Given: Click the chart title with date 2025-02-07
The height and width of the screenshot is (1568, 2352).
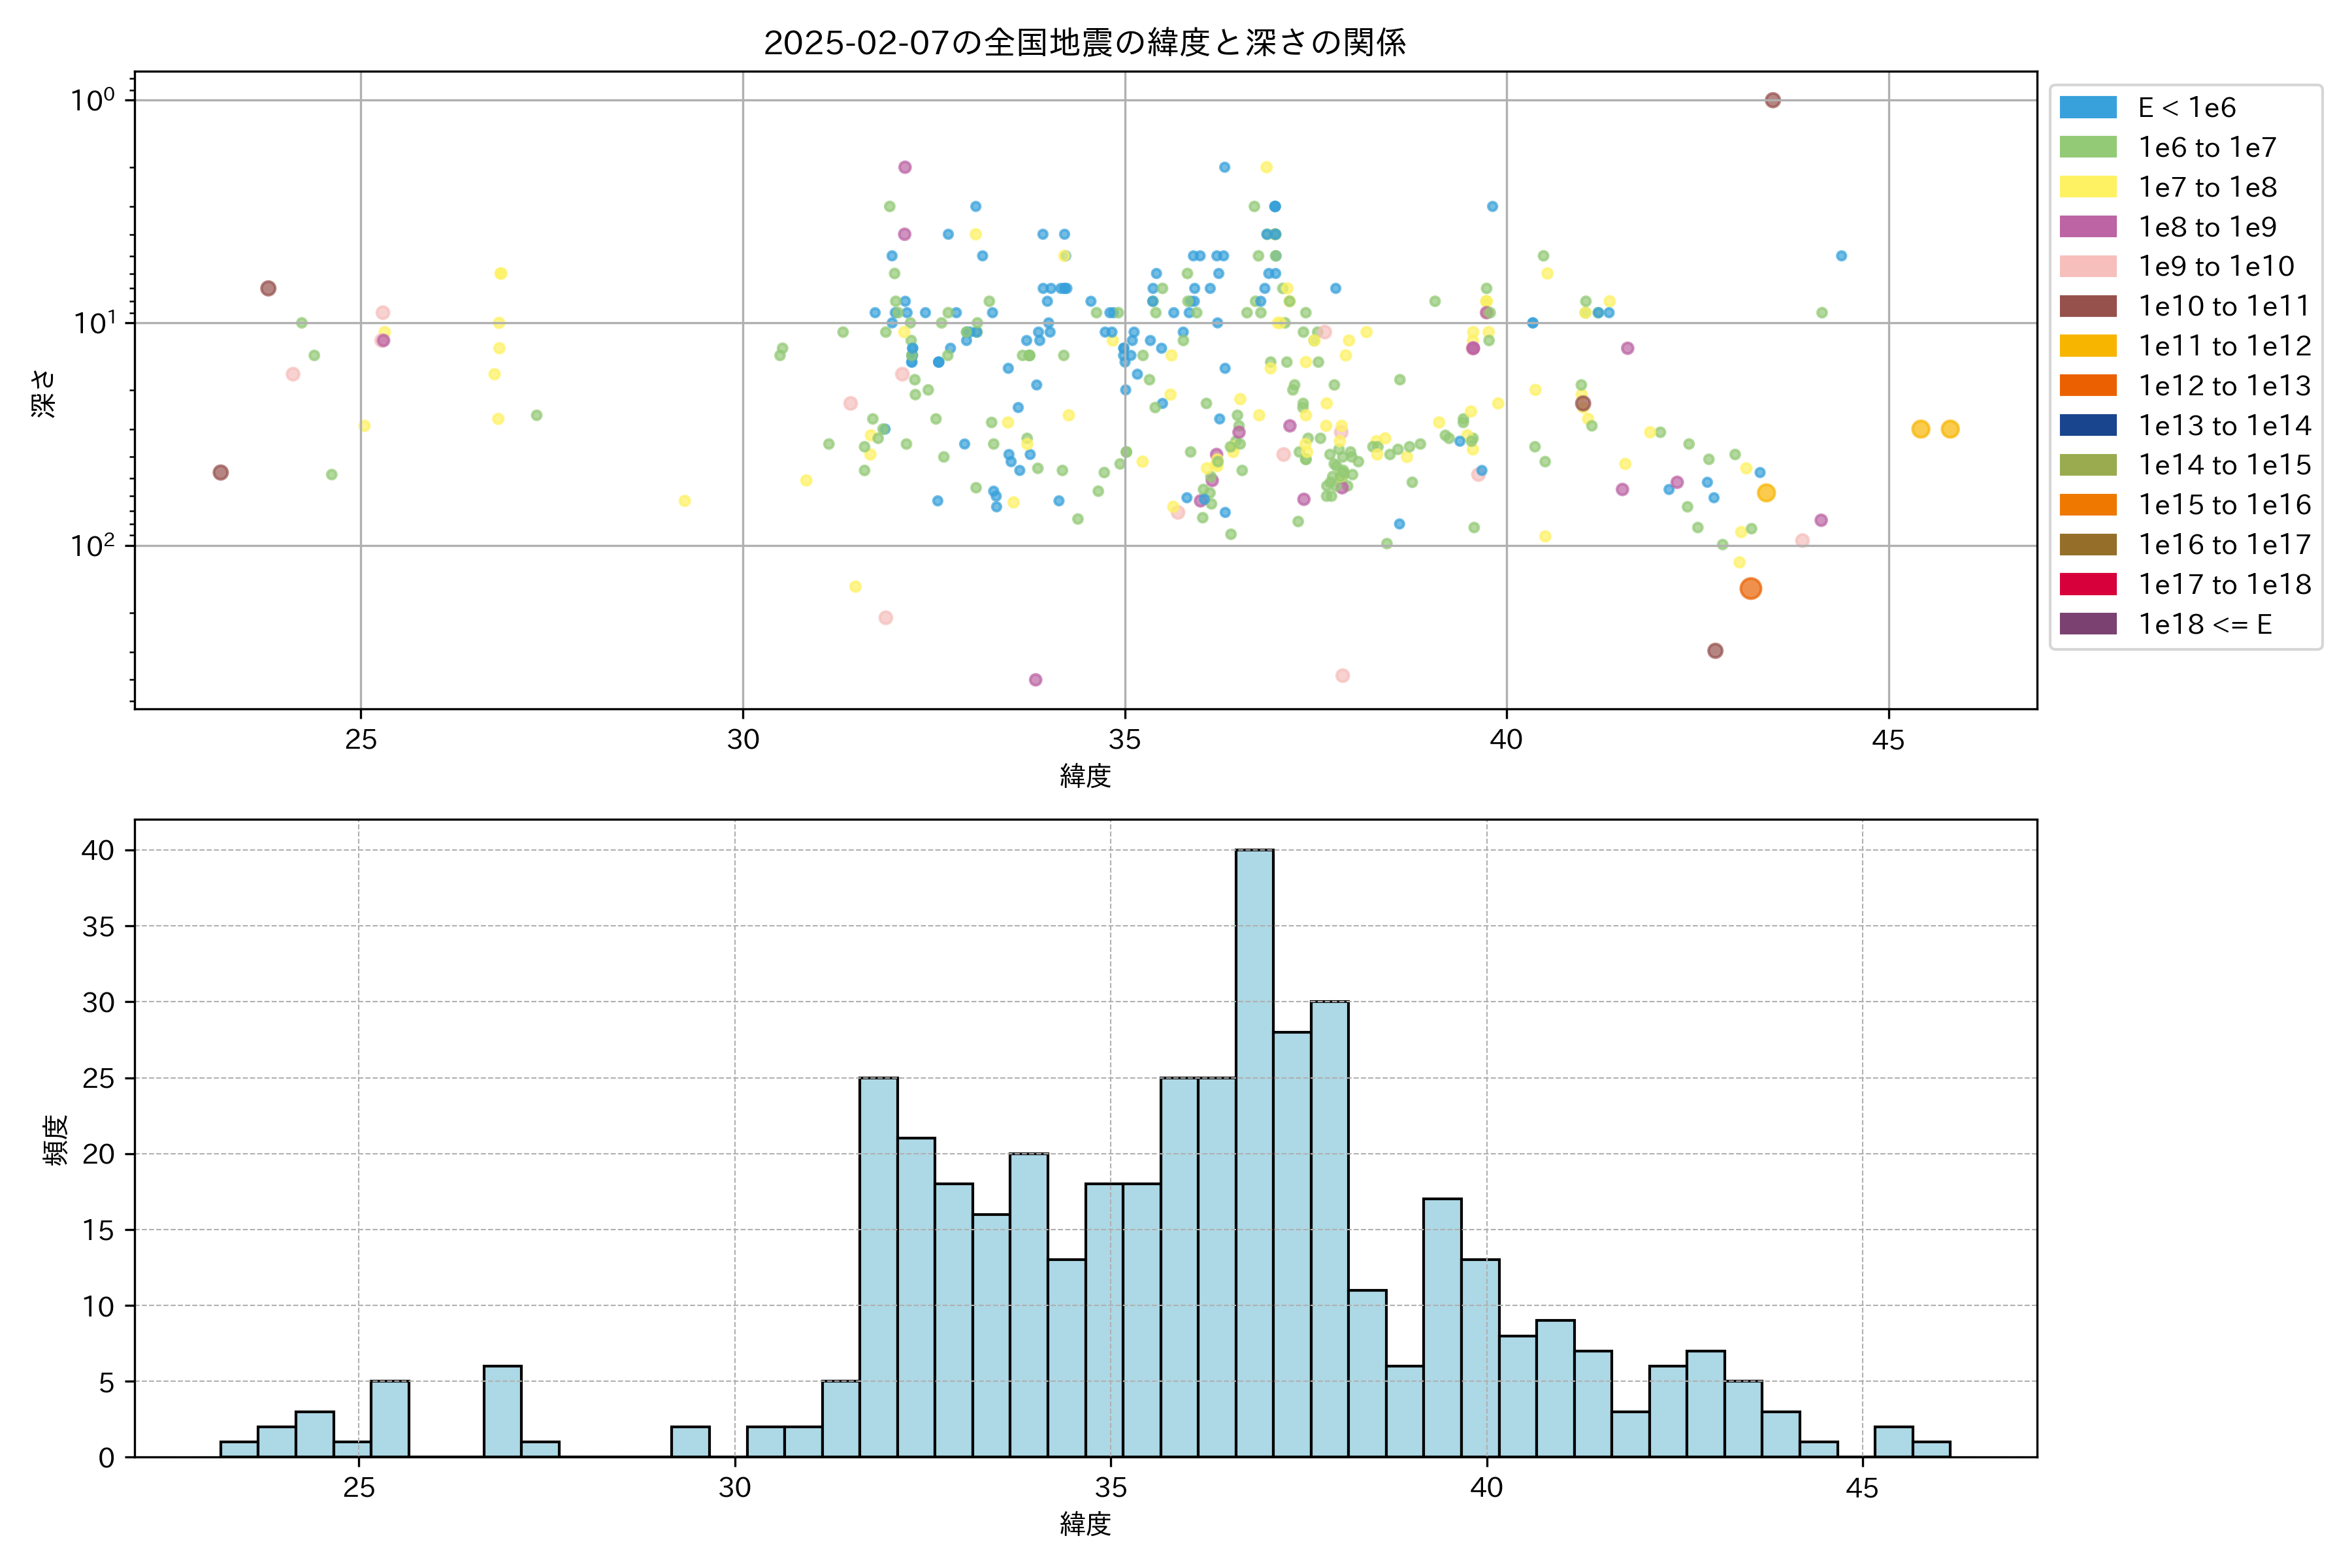Looking at the screenshot, I should (x=1085, y=42).
